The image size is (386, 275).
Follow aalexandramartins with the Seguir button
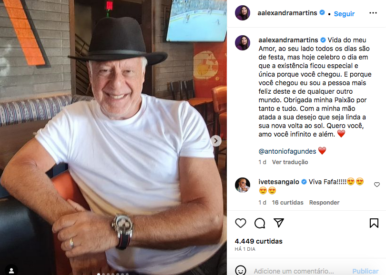(x=344, y=14)
